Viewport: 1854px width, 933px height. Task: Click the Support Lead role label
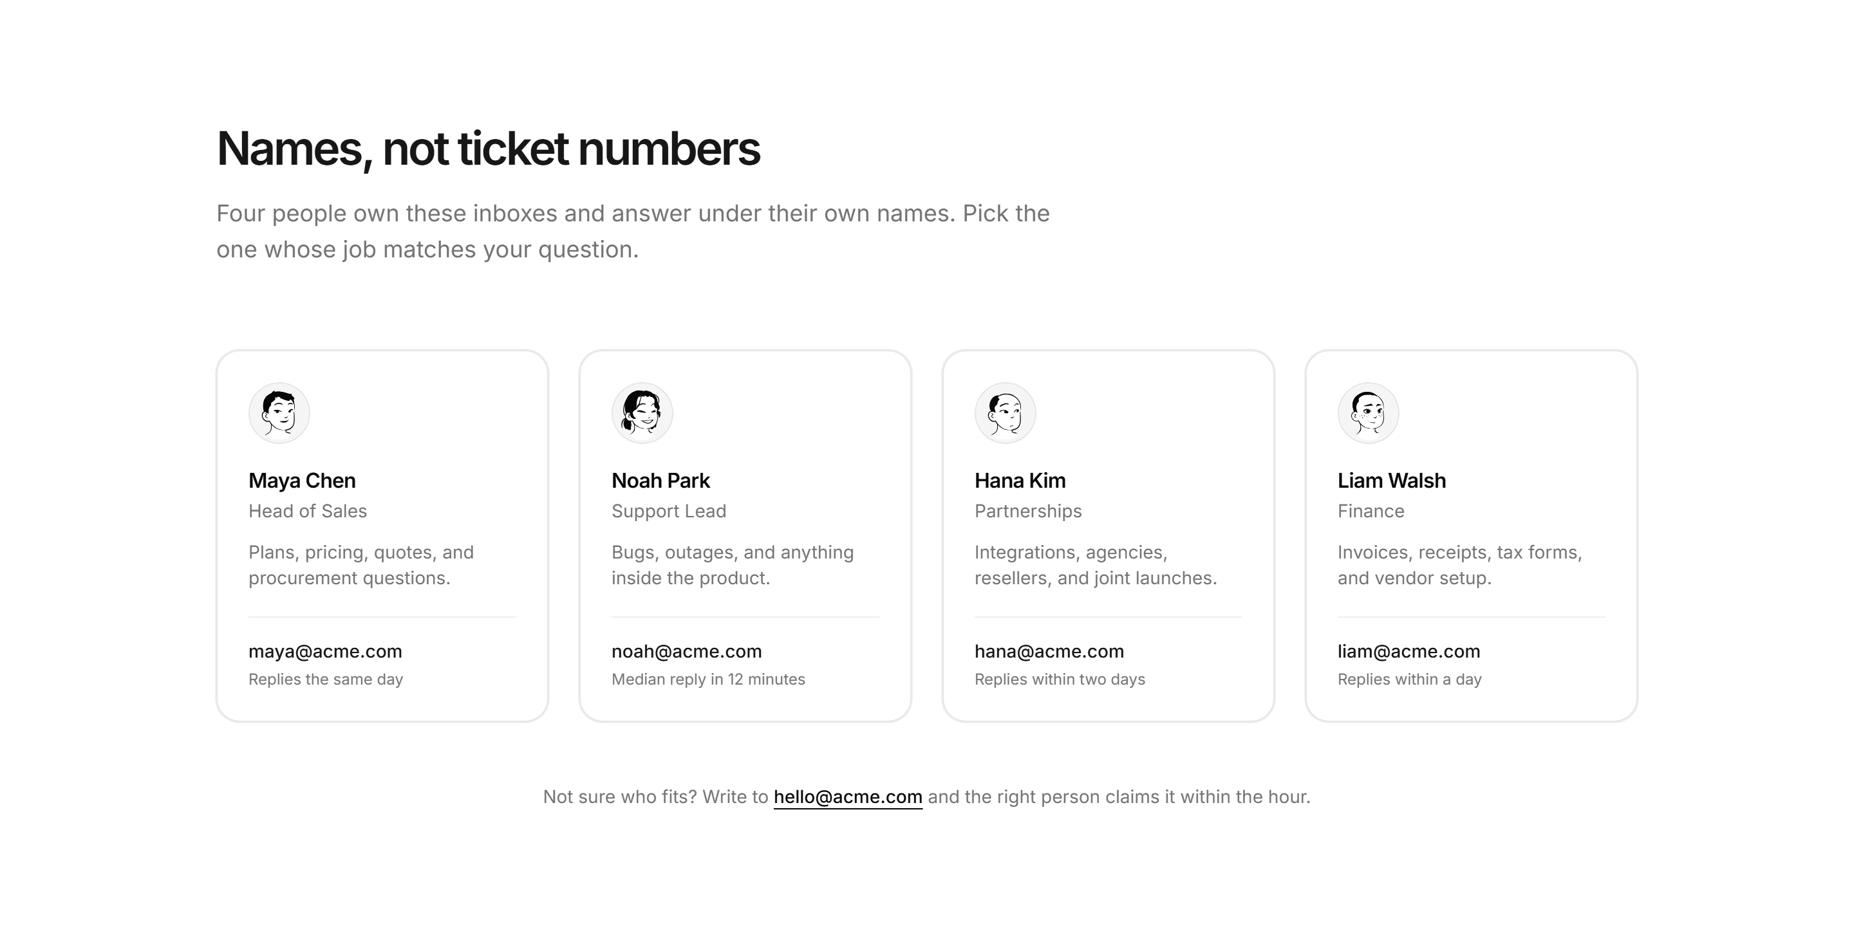(669, 511)
